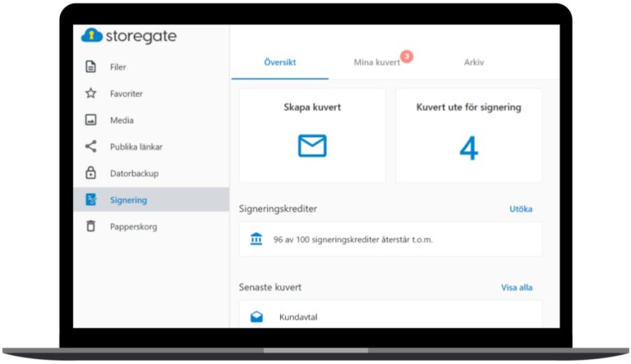Click the open envelope icon beside Kundavtal
The height and width of the screenshot is (364, 631).
pos(256,316)
